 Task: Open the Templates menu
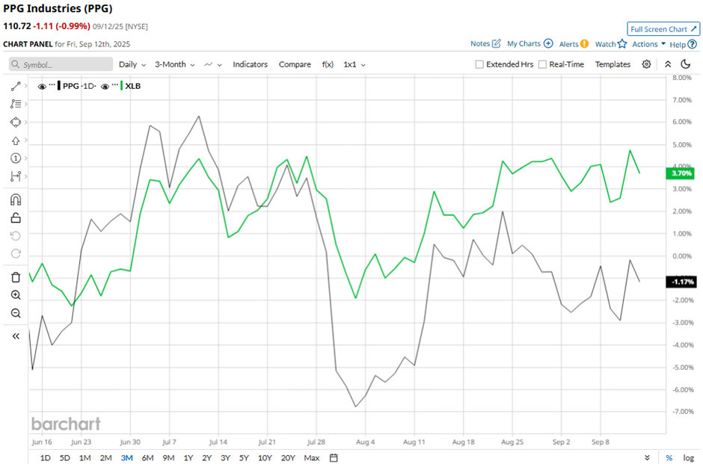[613, 64]
